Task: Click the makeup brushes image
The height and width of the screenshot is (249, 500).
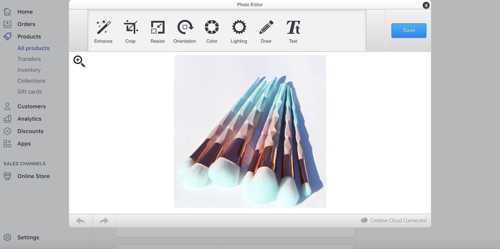Action: point(250,131)
